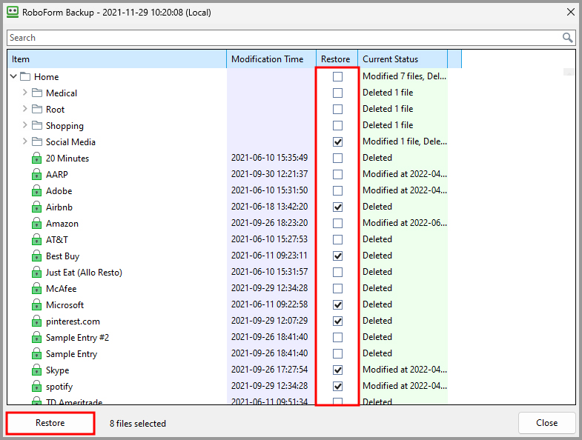The height and width of the screenshot is (440, 582).
Task: Uncheck the Restore box for Microsoft
Action: (337, 305)
